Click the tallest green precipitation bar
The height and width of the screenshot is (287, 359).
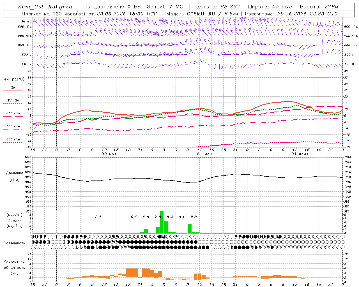pyautogui.click(x=162, y=222)
